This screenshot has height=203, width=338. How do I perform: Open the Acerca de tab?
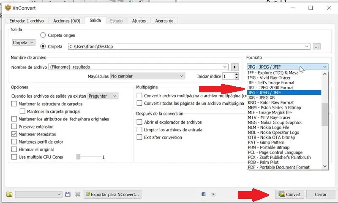coord(164,21)
